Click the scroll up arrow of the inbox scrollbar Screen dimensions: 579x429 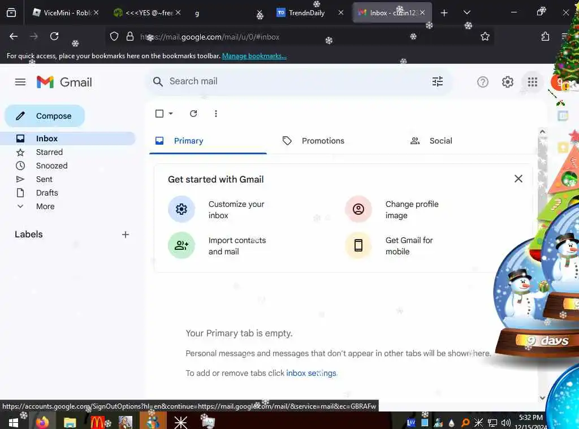click(542, 132)
